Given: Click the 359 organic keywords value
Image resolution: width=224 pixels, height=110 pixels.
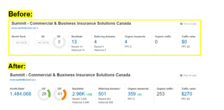Looking at the screenshot, I should (131, 94).
